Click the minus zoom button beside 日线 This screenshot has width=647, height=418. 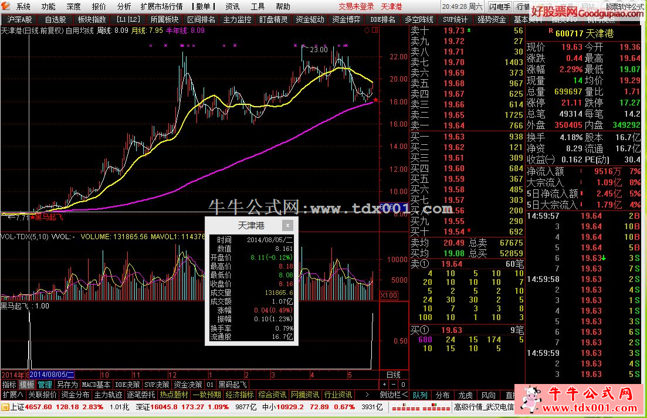(394, 384)
